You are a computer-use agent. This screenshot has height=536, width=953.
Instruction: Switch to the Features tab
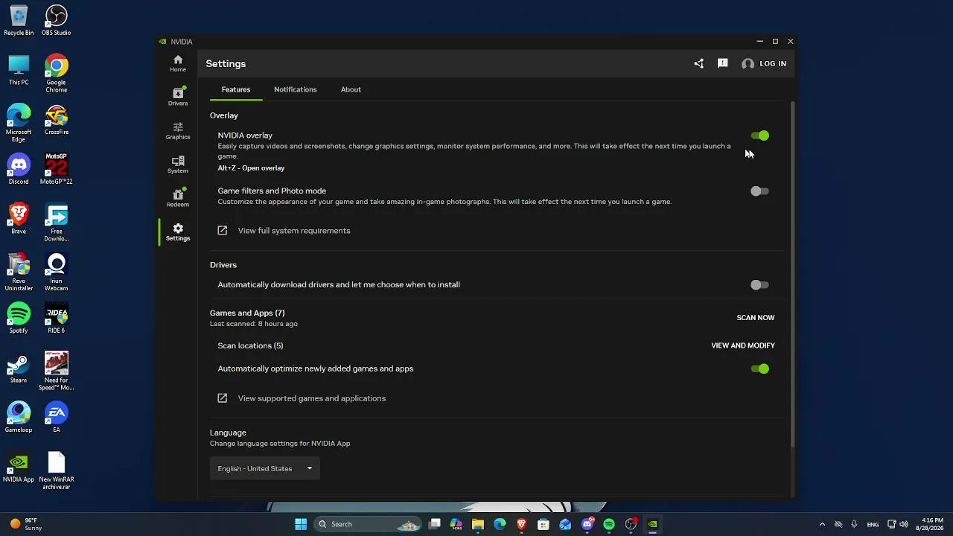coord(236,89)
